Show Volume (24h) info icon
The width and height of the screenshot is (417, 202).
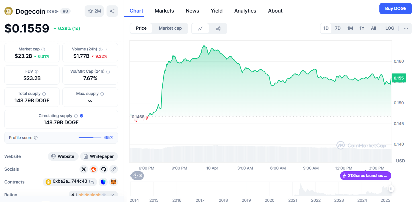click(101, 49)
